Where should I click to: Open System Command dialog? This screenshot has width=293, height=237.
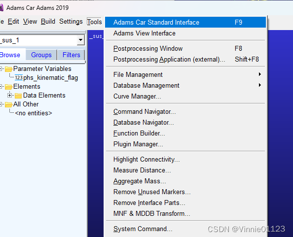[x=185, y=229]
